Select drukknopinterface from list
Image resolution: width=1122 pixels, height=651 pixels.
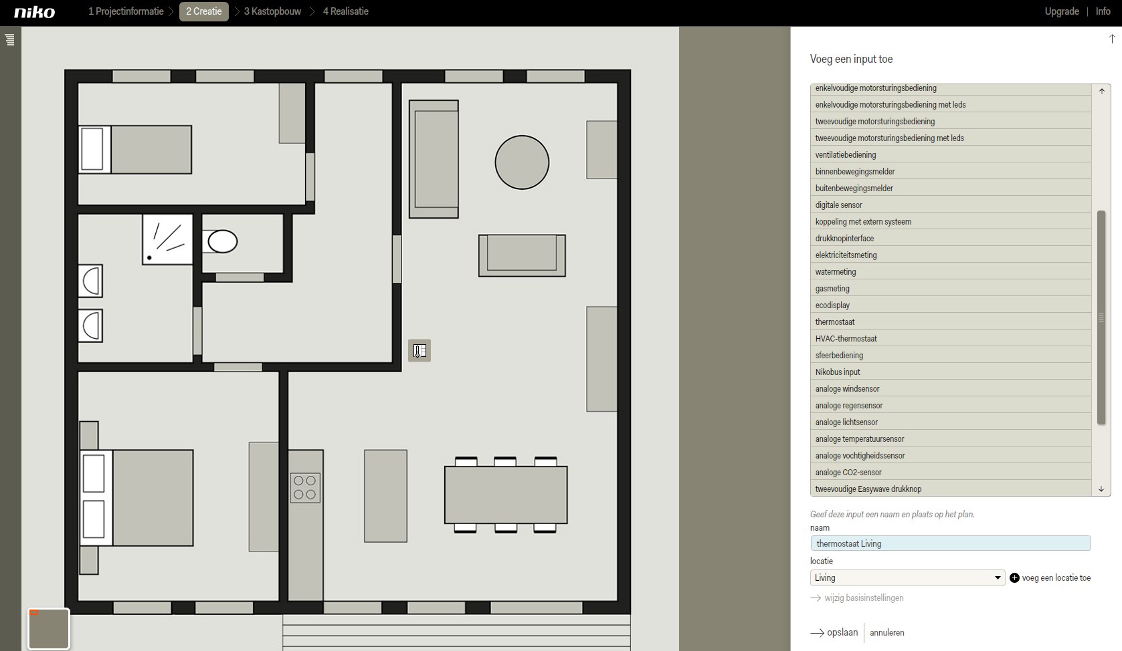951,239
